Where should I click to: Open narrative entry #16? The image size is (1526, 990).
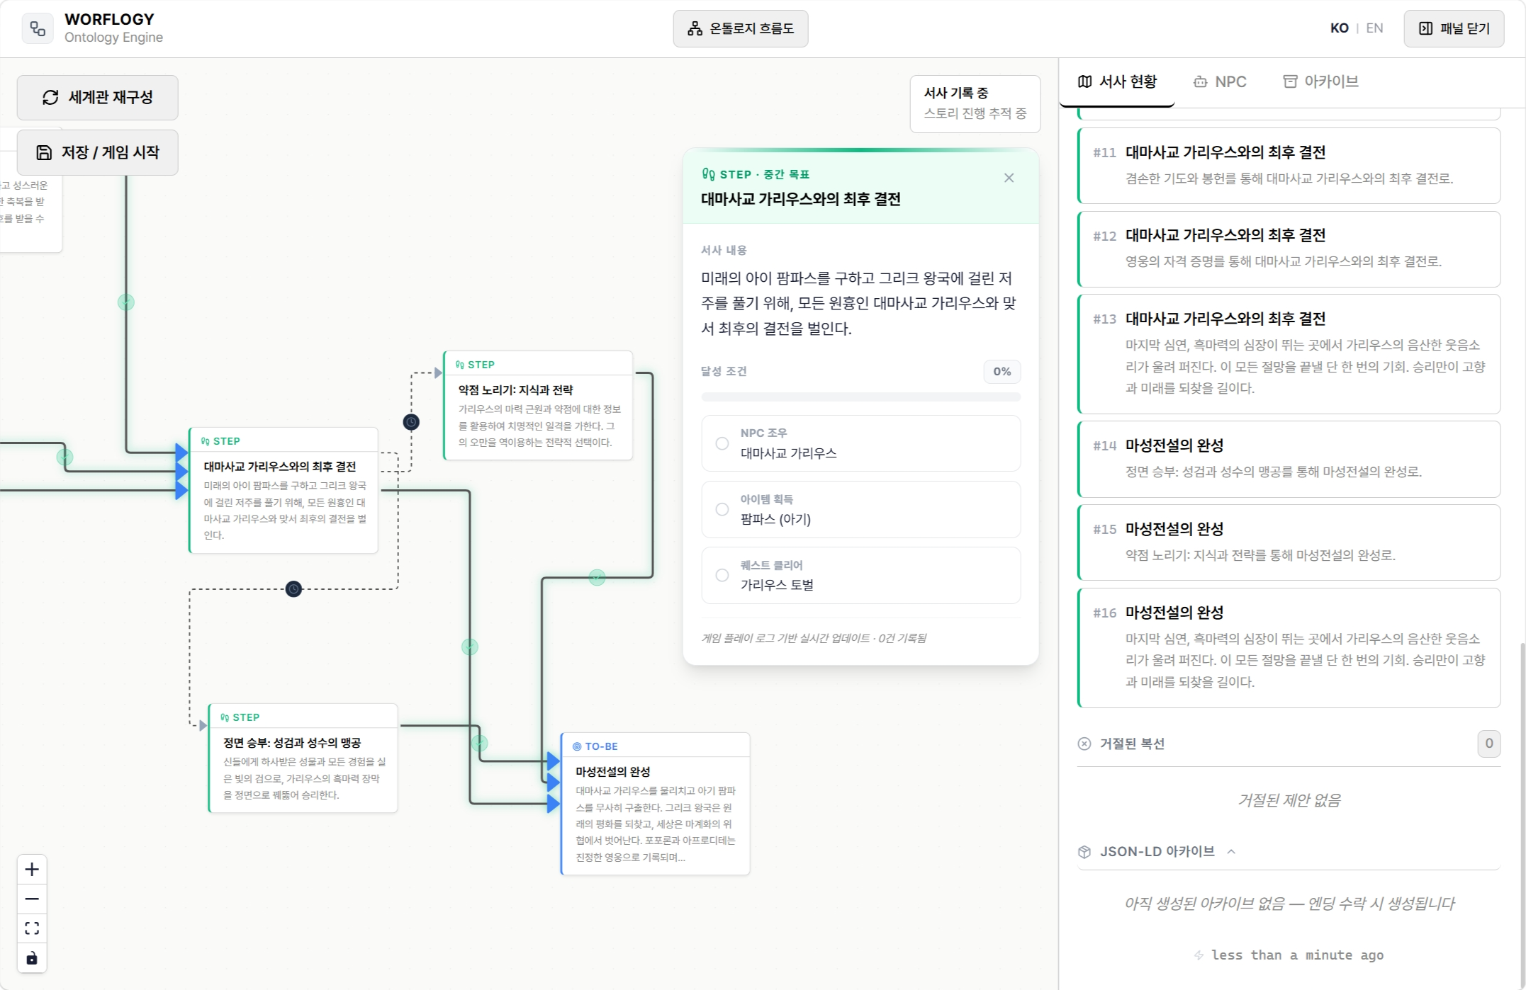[x=1289, y=648]
